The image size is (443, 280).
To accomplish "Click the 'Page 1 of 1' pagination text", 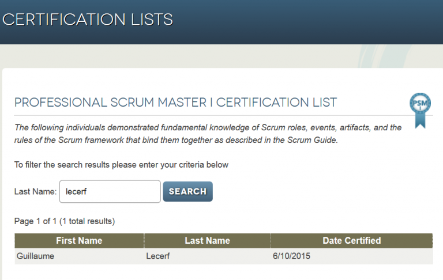I will click(36, 221).
